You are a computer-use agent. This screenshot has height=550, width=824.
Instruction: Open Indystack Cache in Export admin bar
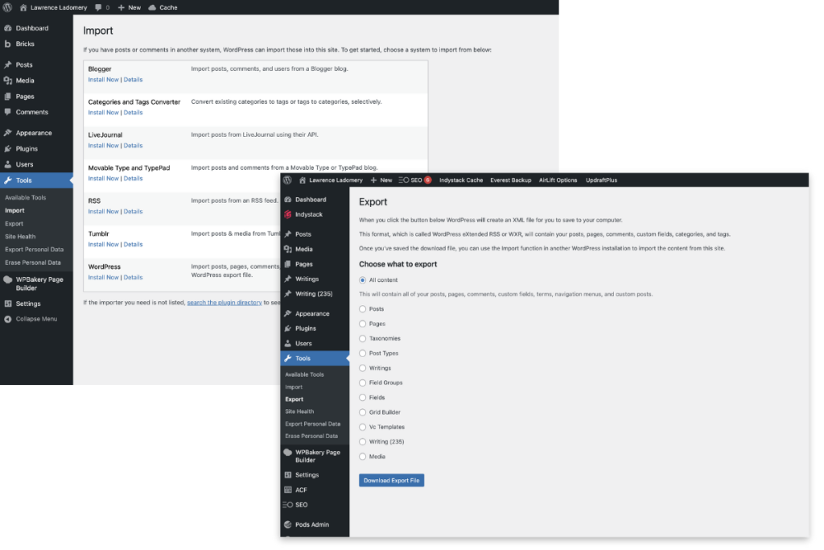[461, 180]
